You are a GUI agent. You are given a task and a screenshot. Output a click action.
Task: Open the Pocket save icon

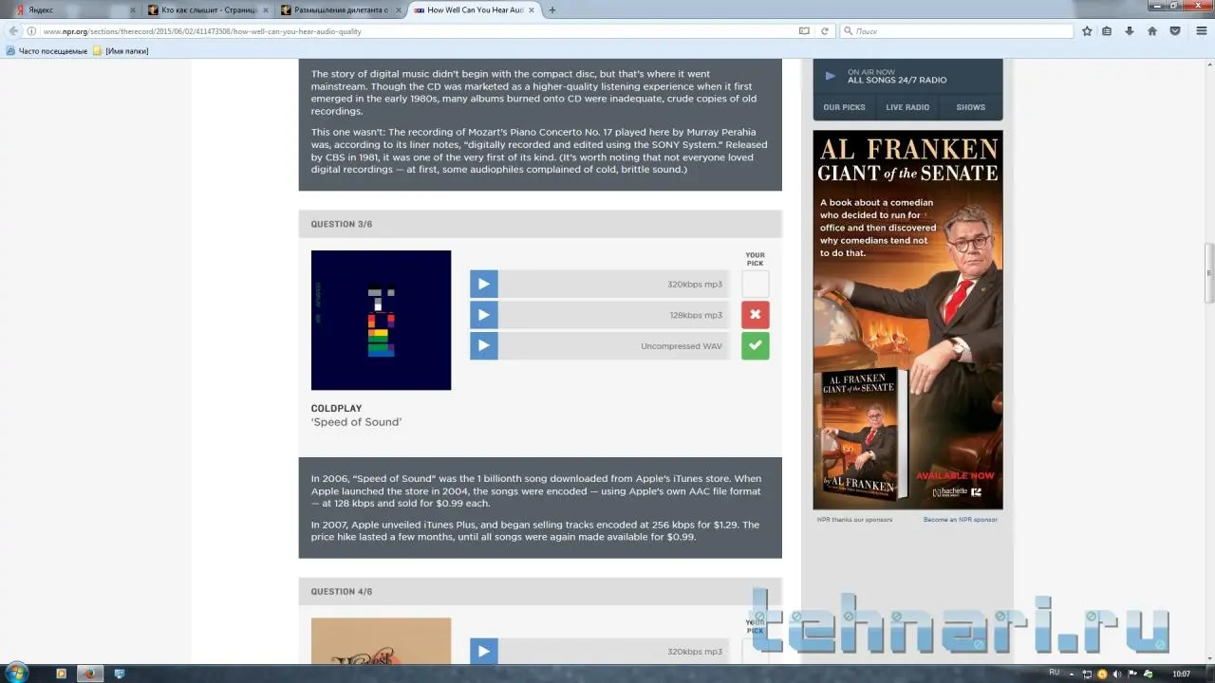1175,31
